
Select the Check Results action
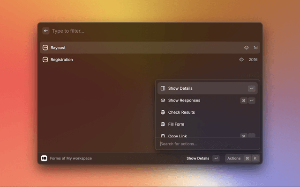pyautogui.click(x=181, y=112)
